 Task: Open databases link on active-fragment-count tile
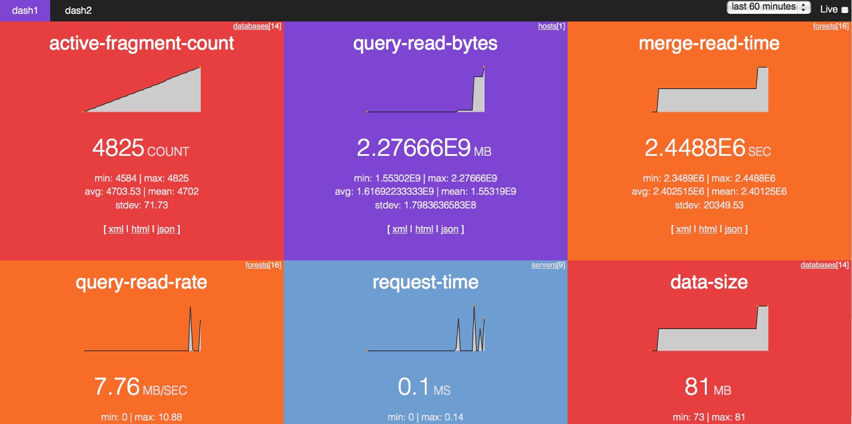251,26
